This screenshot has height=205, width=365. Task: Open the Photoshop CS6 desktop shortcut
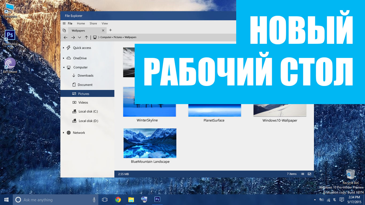click(x=10, y=40)
